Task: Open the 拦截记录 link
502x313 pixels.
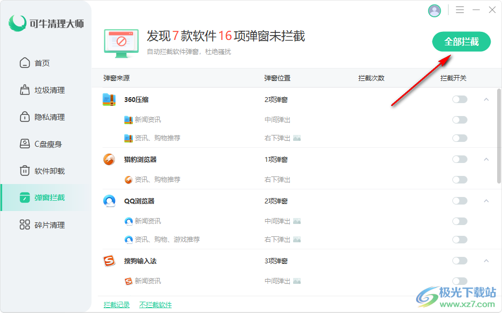Action: (x=117, y=305)
